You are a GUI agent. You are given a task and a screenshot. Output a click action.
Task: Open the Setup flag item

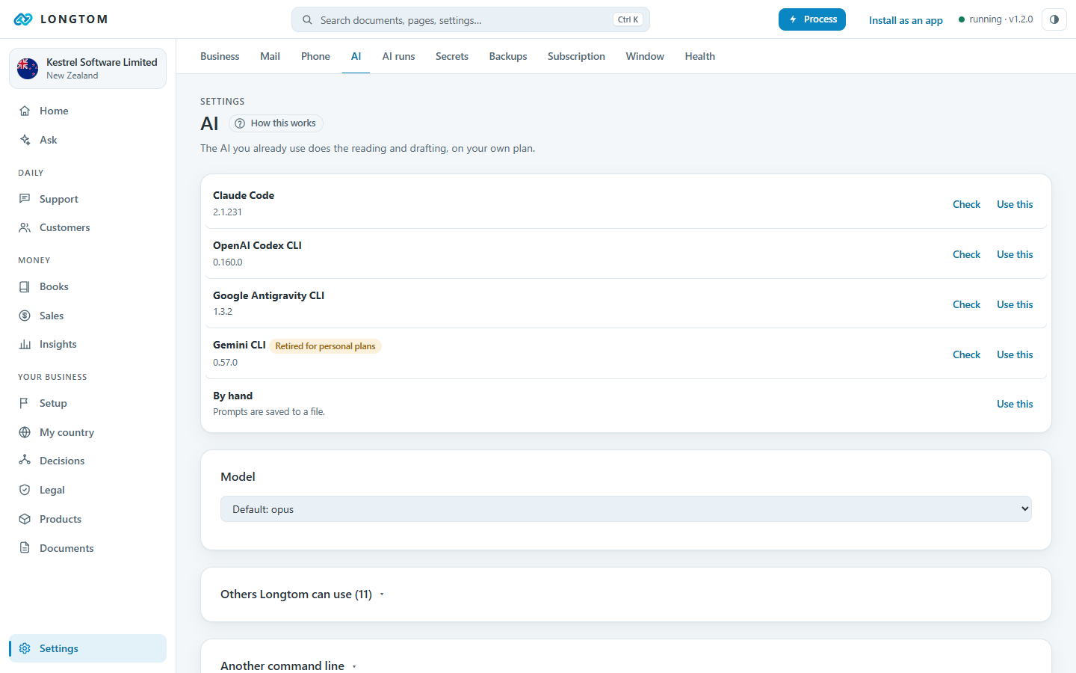coord(87,403)
